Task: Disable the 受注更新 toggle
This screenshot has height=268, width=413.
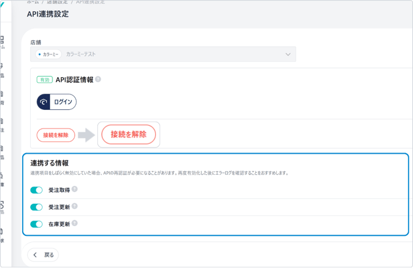Action: 36,207
